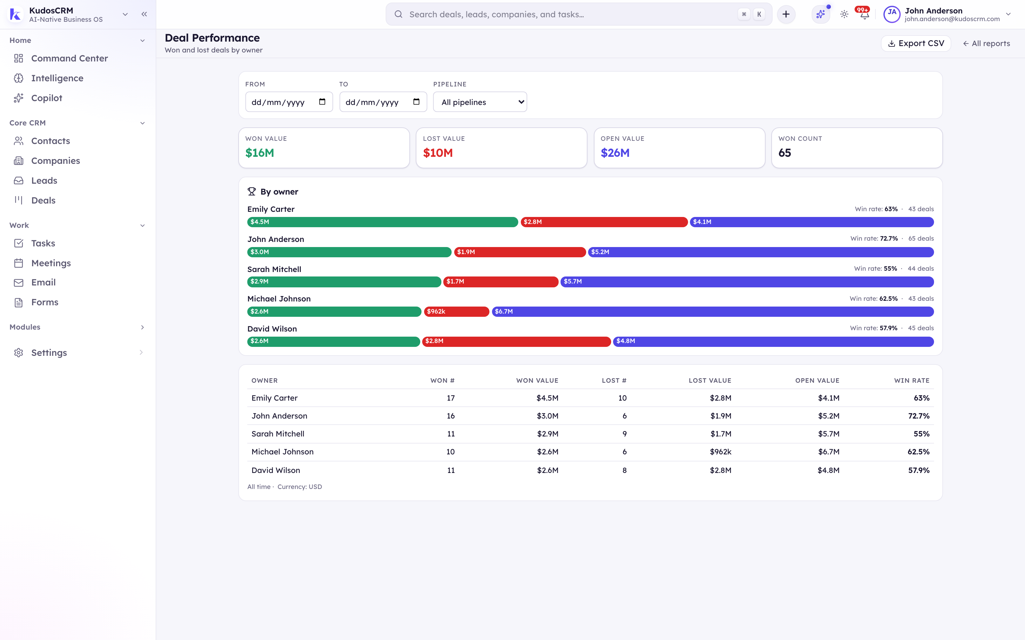Click Emily Carter's green $4.5M won bar
Viewport: 1025px width, 640px height.
click(x=382, y=222)
